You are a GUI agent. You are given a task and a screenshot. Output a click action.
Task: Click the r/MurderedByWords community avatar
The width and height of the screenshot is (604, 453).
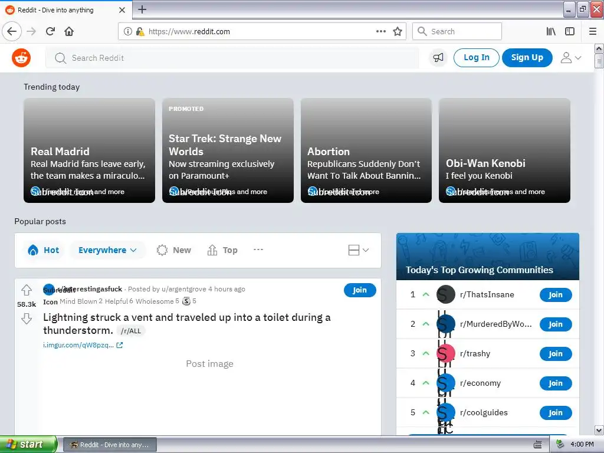click(x=446, y=324)
